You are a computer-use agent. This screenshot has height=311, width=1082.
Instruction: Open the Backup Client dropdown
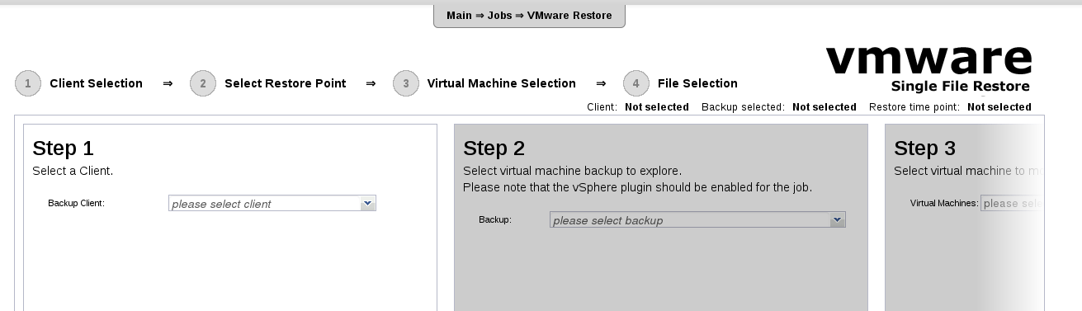pyautogui.click(x=272, y=204)
